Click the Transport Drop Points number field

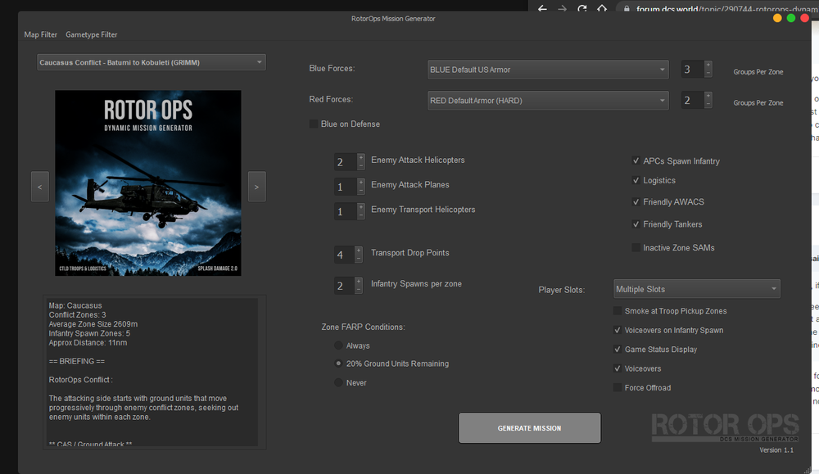tap(344, 255)
